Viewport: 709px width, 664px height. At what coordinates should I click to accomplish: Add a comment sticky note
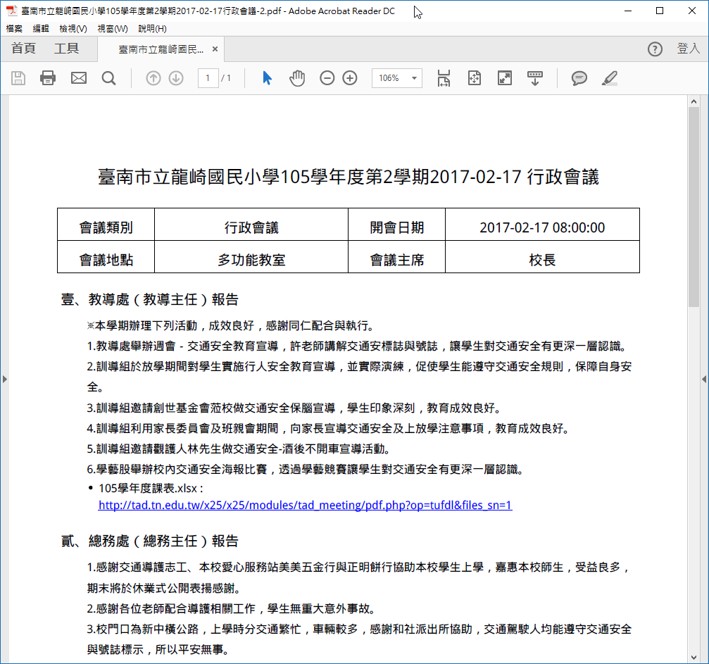click(x=579, y=78)
